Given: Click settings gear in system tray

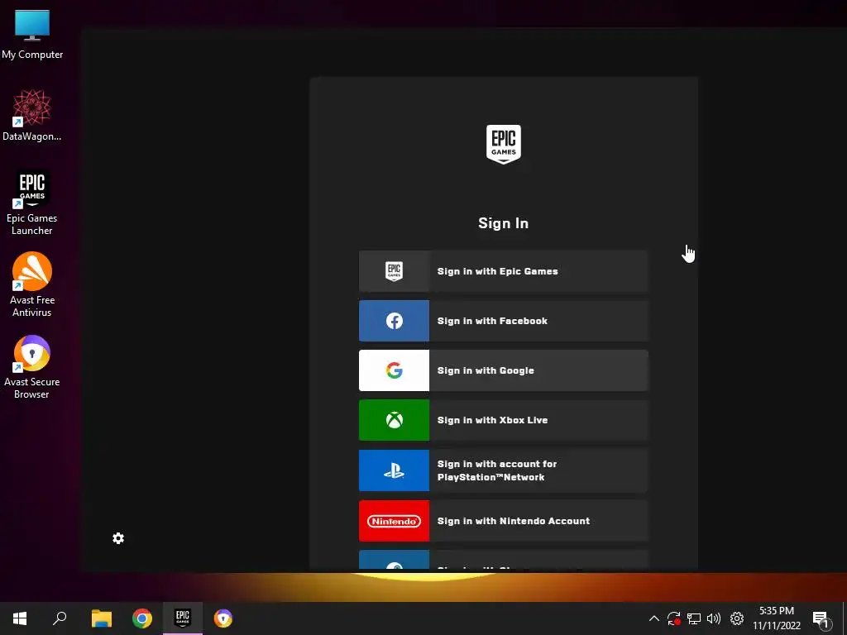Looking at the screenshot, I should point(737,618).
